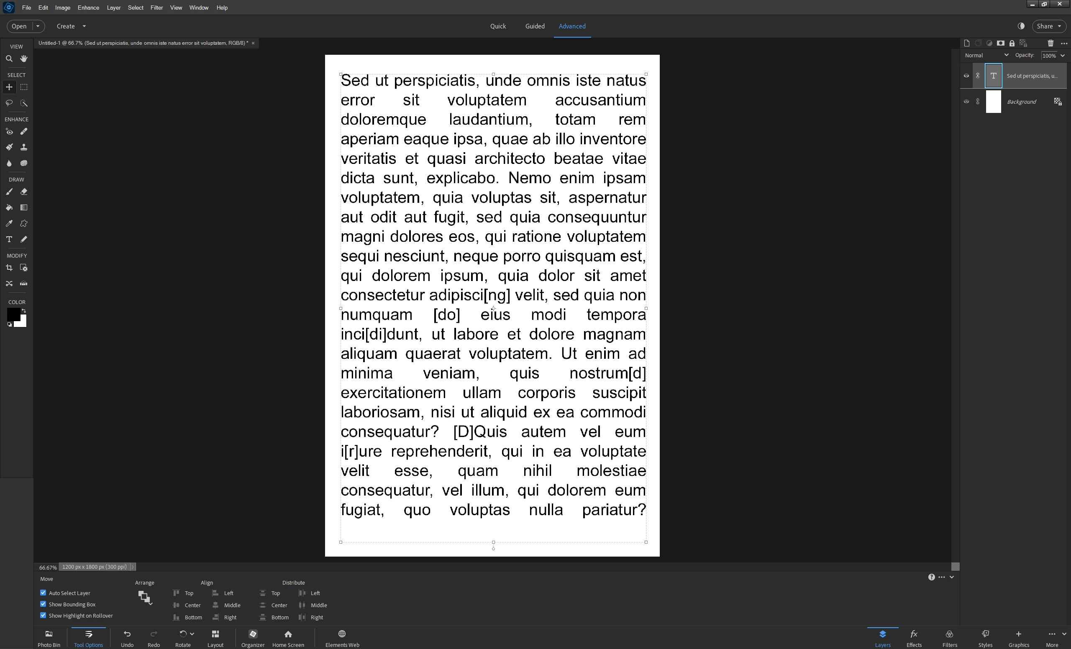Select the Horizontal Type tool
Image resolution: width=1071 pixels, height=649 pixels.
click(x=9, y=239)
